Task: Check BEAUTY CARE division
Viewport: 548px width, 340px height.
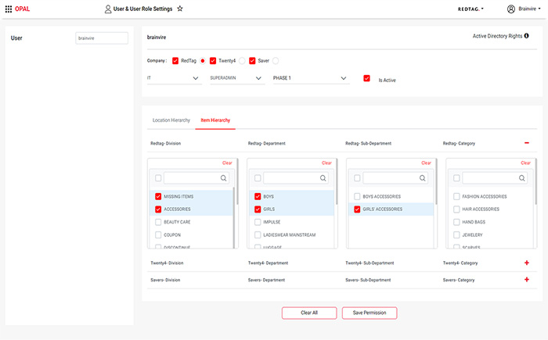Action: point(158,222)
